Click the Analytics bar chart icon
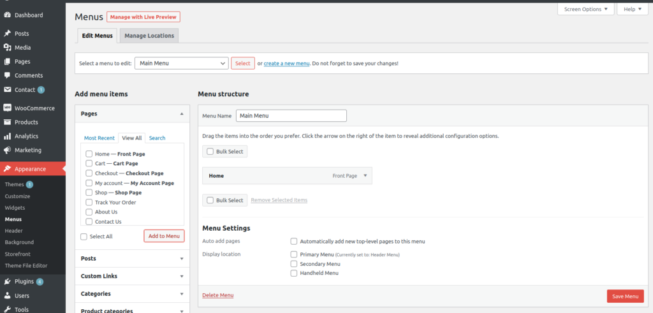 pyautogui.click(x=7, y=136)
